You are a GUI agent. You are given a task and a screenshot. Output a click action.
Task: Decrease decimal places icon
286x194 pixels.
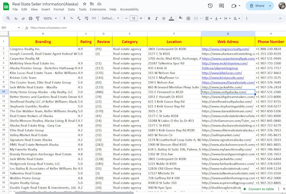pyautogui.click(x=79, y=18)
